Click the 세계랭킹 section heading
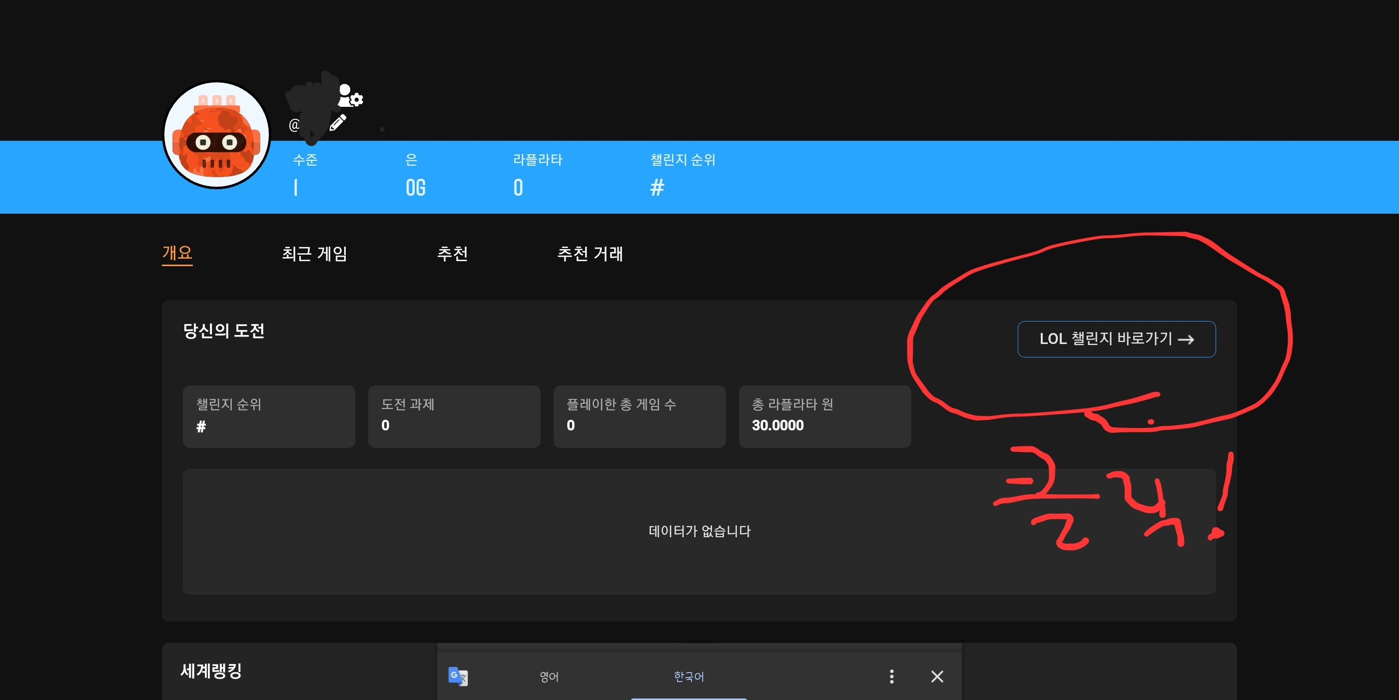1399x700 pixels. [211, 671]
